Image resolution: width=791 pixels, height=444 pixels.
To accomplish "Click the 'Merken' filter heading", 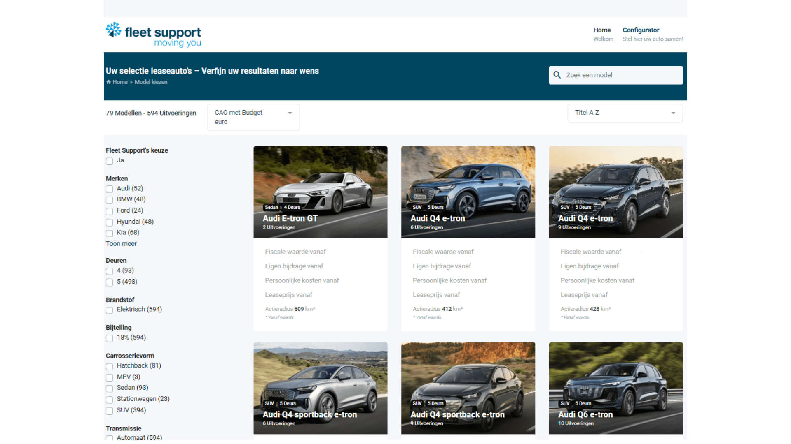I will pos(117,178).
